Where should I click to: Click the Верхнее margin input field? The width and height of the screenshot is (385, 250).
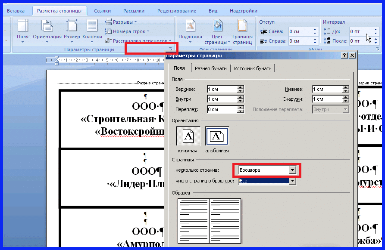pos(222,89)
